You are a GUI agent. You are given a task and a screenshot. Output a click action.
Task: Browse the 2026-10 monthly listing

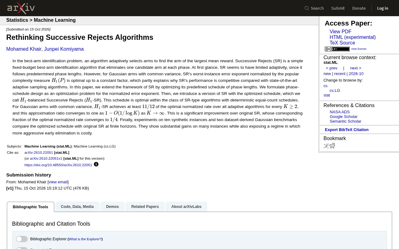356,74
